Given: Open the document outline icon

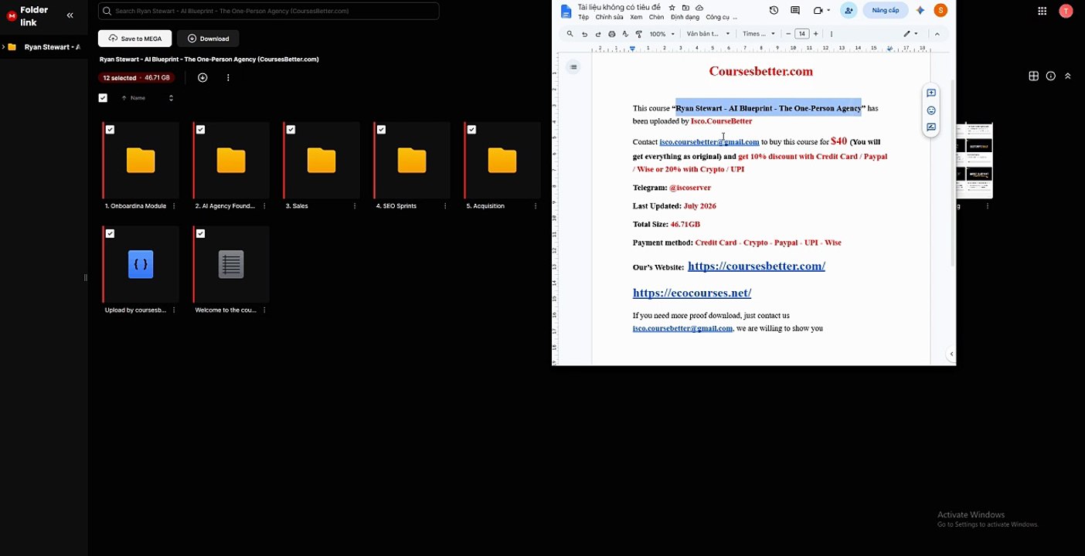Looking at the screenshot, I should click(573, 67).
